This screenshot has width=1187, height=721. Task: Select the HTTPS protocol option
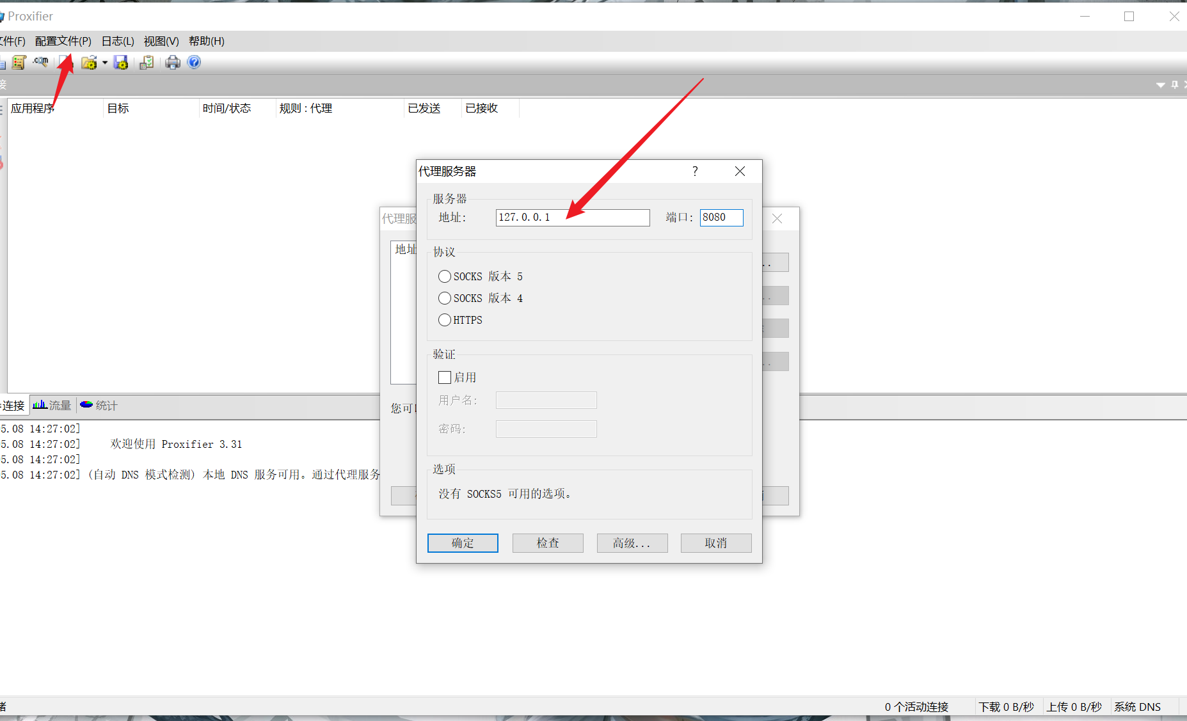coord(445,320)
